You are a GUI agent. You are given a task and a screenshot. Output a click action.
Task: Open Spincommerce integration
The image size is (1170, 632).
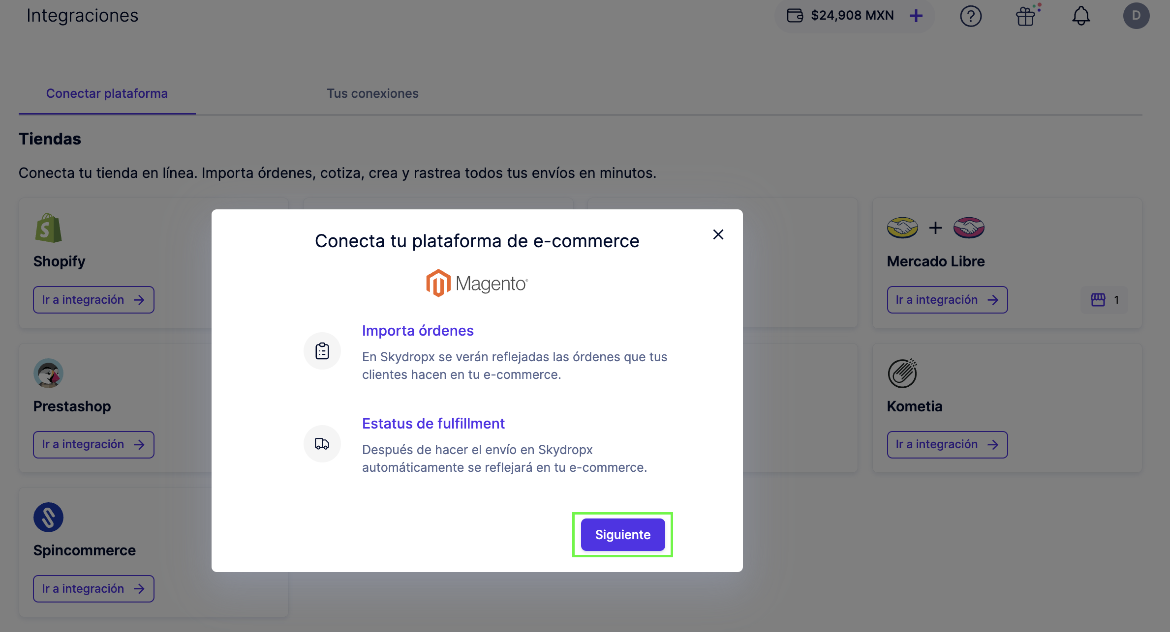coord(93,589)
